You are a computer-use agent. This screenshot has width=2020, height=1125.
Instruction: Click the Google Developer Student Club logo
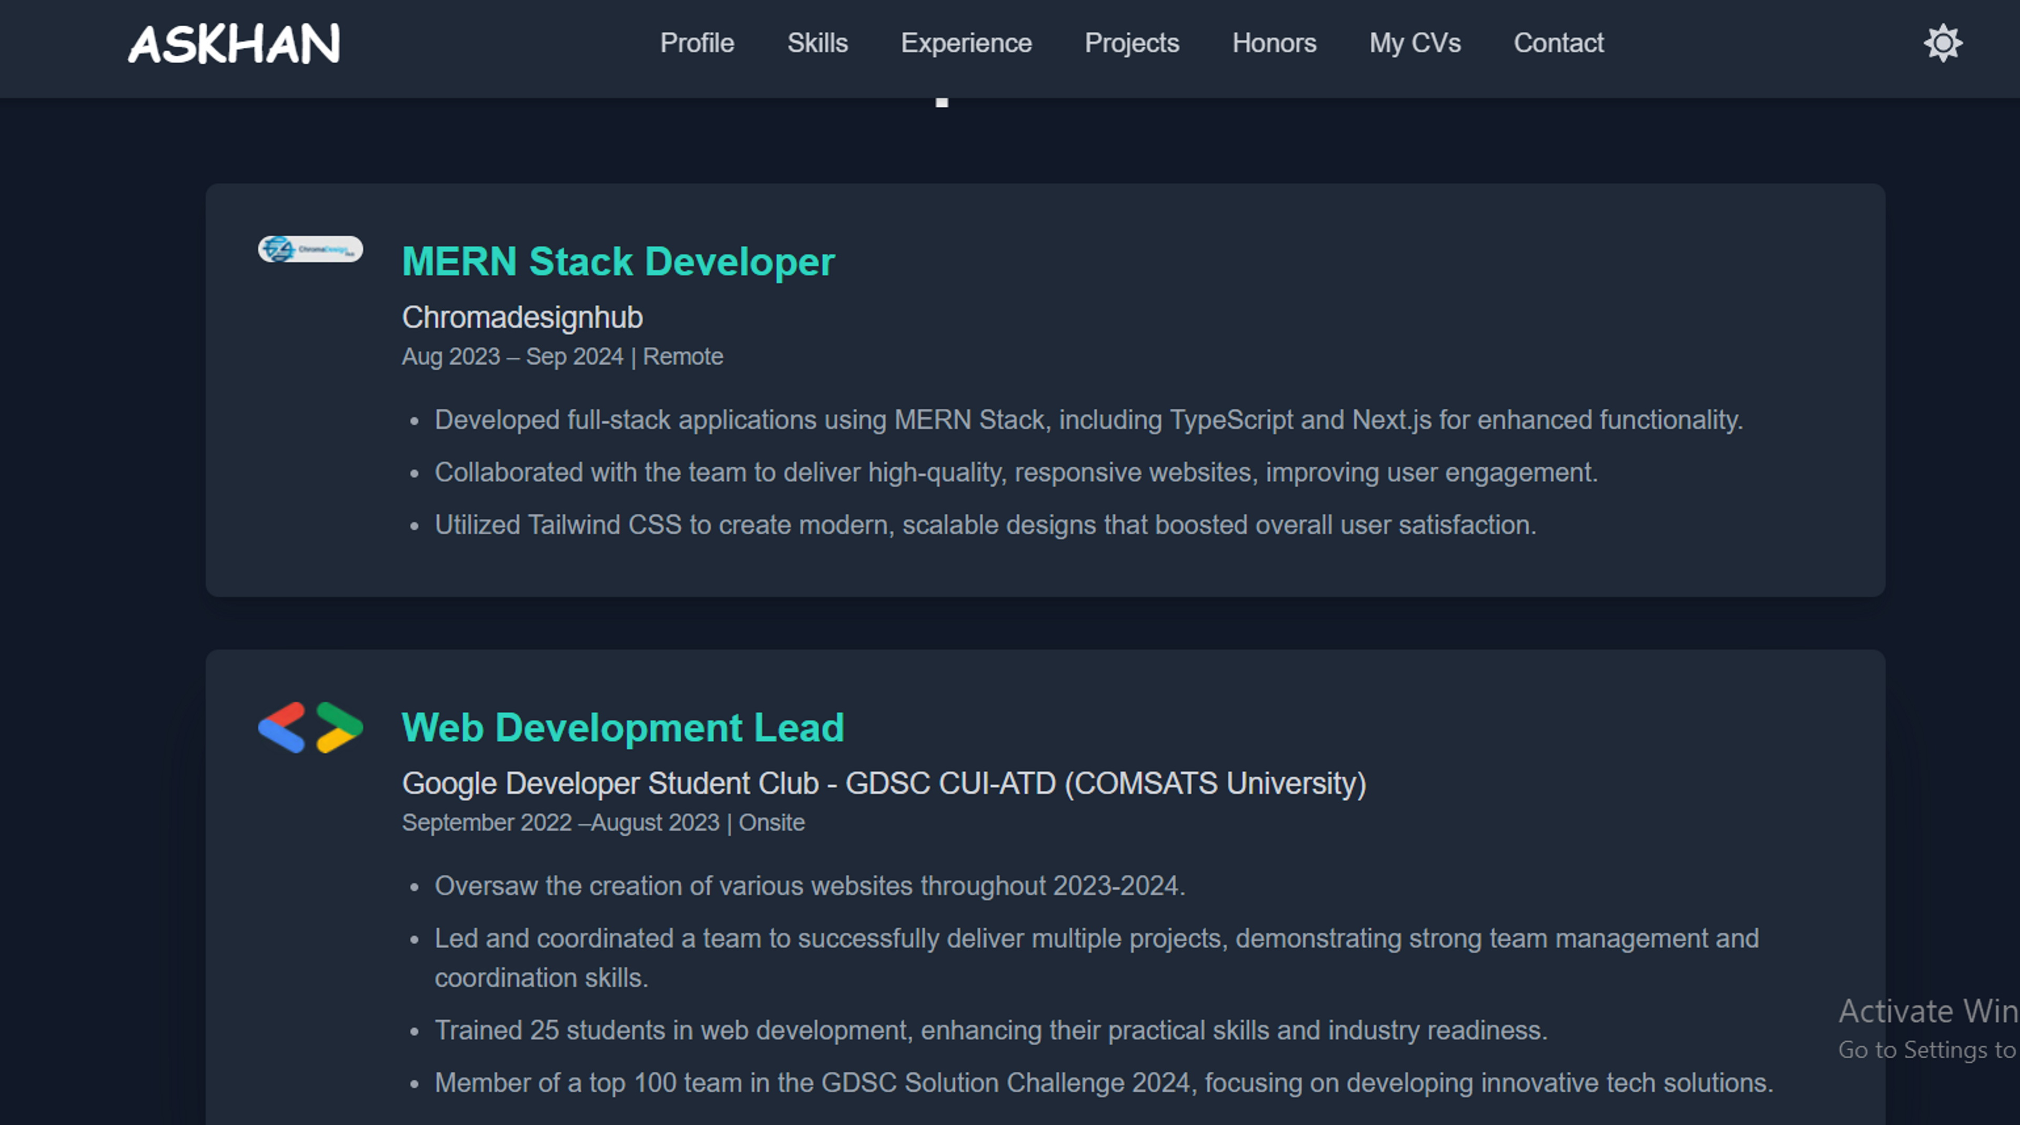310,727
